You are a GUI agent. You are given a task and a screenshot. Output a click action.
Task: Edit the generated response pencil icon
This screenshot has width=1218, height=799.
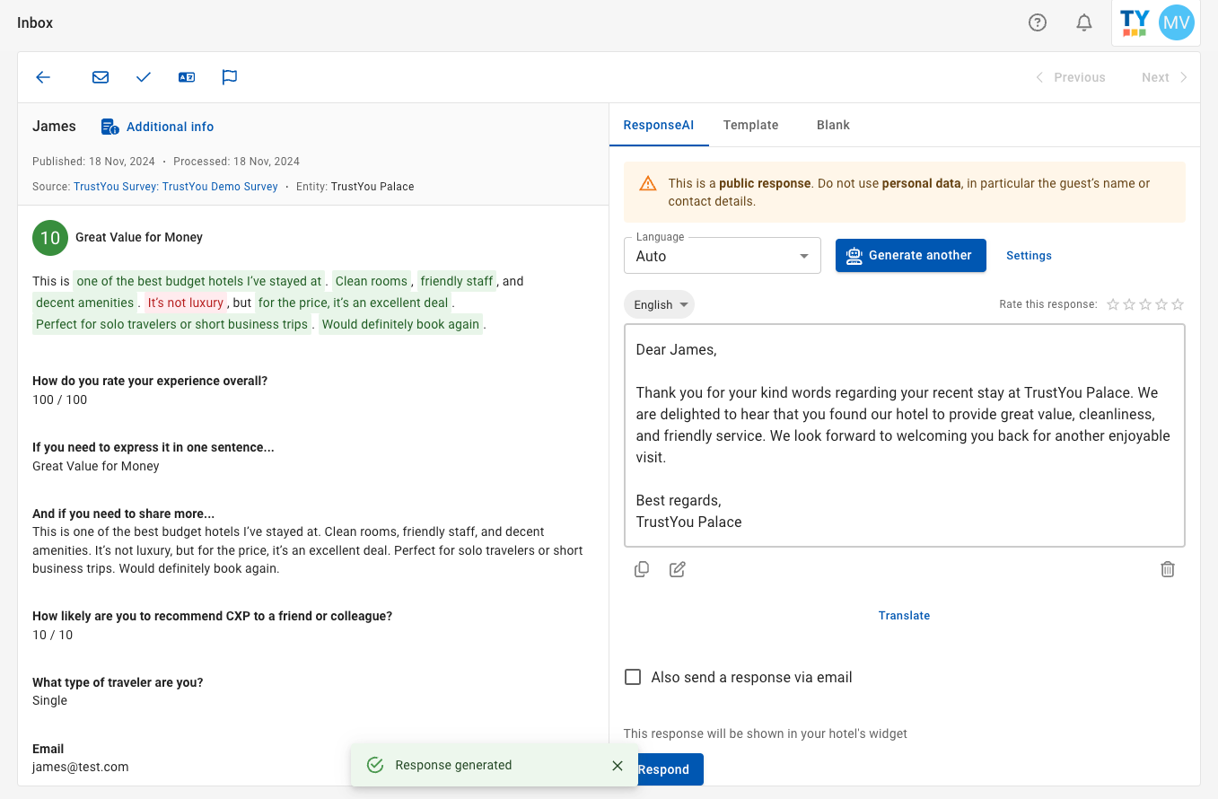[x=678, y=569]
